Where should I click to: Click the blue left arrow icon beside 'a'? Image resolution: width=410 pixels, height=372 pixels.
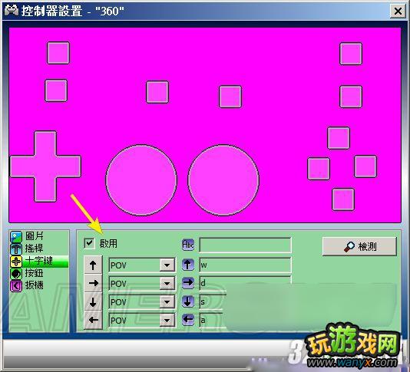tap(188, 319)
